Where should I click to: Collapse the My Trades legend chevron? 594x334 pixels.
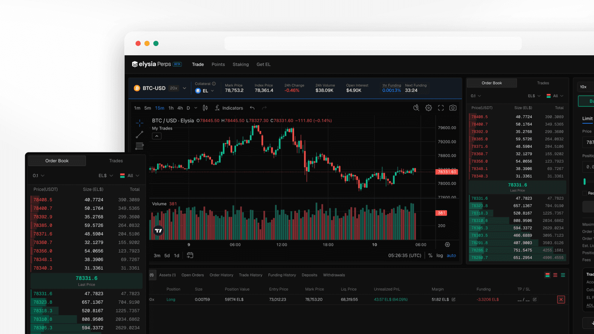click(x=156, y=136)
